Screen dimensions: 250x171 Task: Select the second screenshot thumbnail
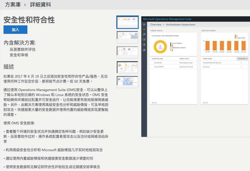(127, 37)
